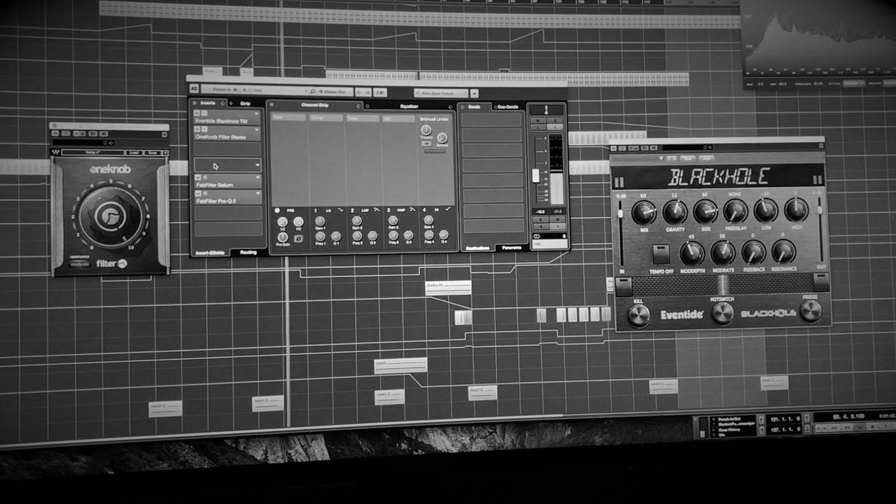
Task: Click the LC knob in the Pre section
Action: [282, 222]
